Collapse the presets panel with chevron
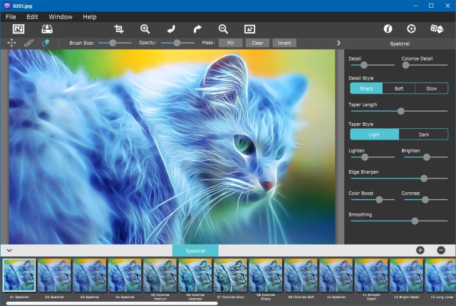The width and height of the screenshot is (456, 306). point(9,250)
